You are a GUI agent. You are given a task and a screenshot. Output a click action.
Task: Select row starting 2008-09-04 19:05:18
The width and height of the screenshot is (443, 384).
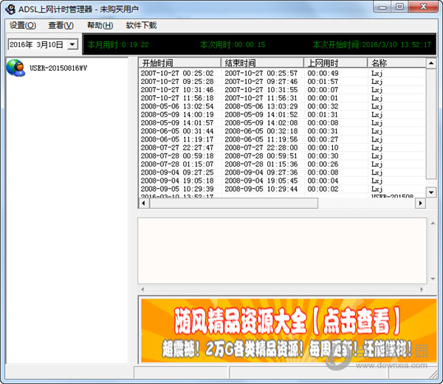click(x=282, y=181)
